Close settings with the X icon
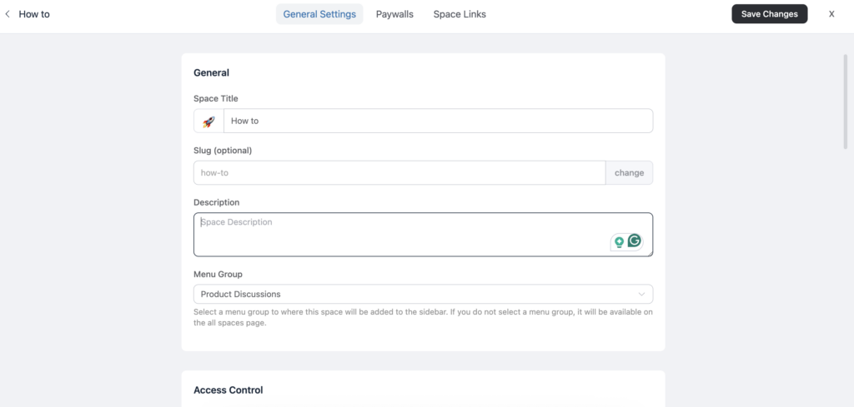 click(x=831, y=14)
